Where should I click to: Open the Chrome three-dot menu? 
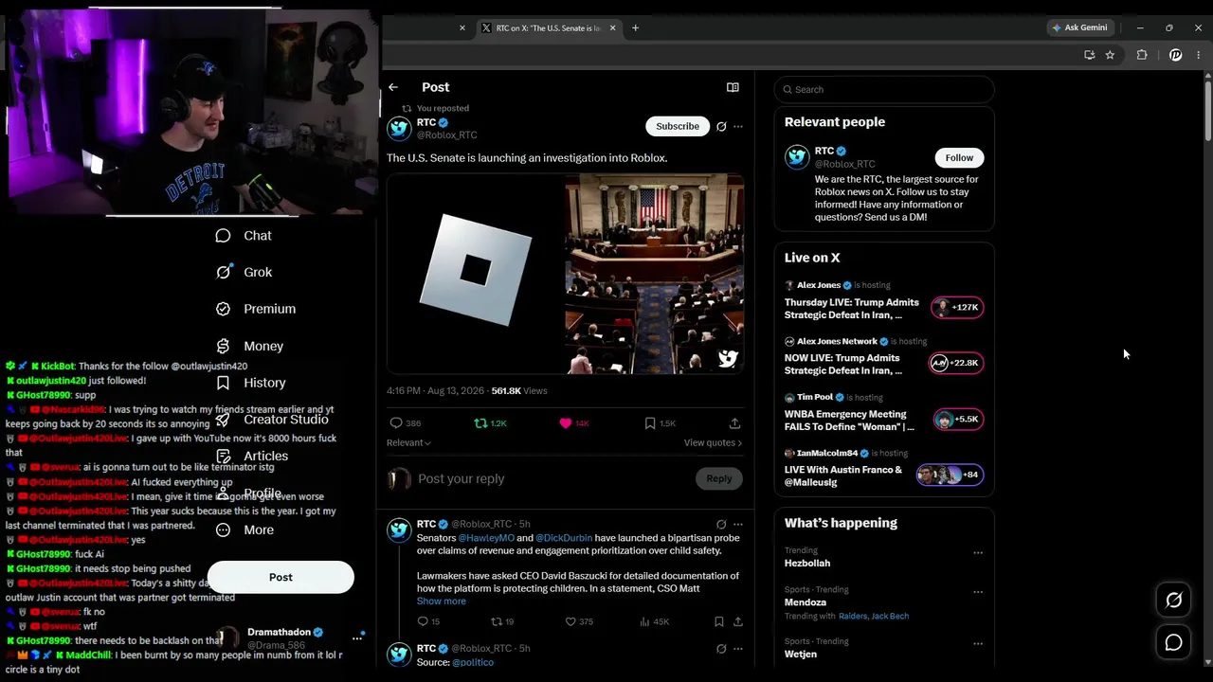pyautogui.click(x=1198, y=55)
